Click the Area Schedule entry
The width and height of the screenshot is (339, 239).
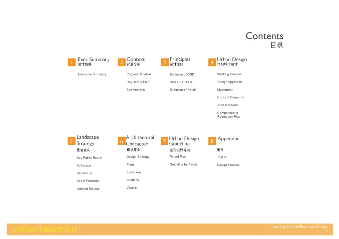coord(228,105)
